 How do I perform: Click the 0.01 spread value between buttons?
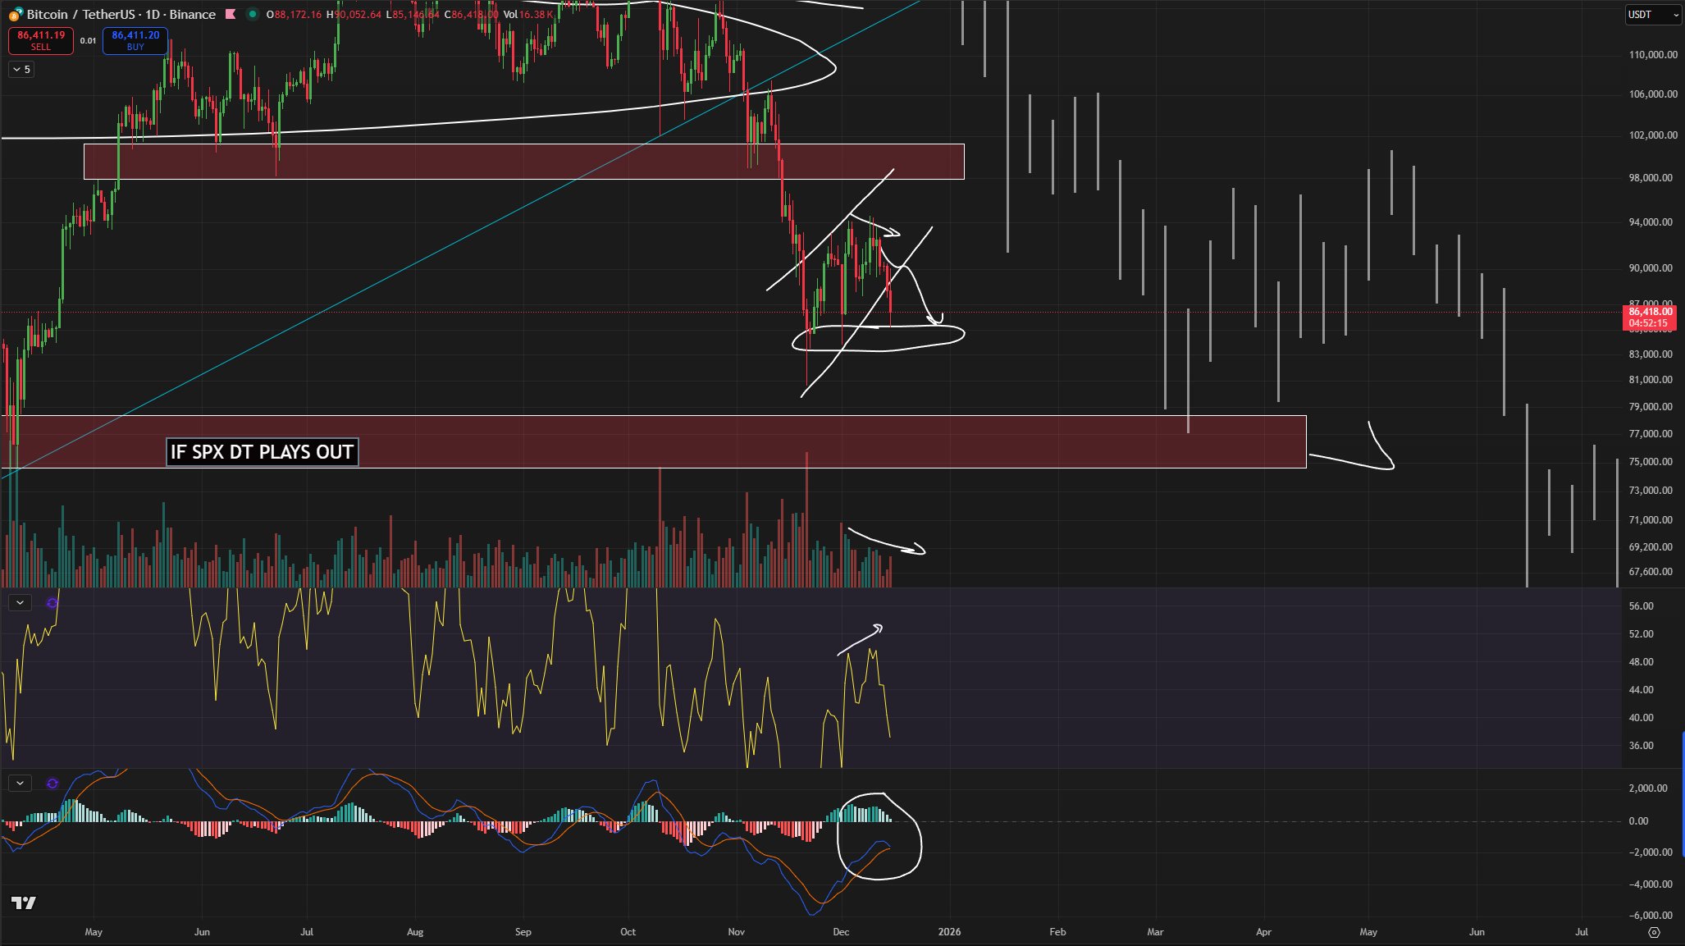(x=88, y=40)
